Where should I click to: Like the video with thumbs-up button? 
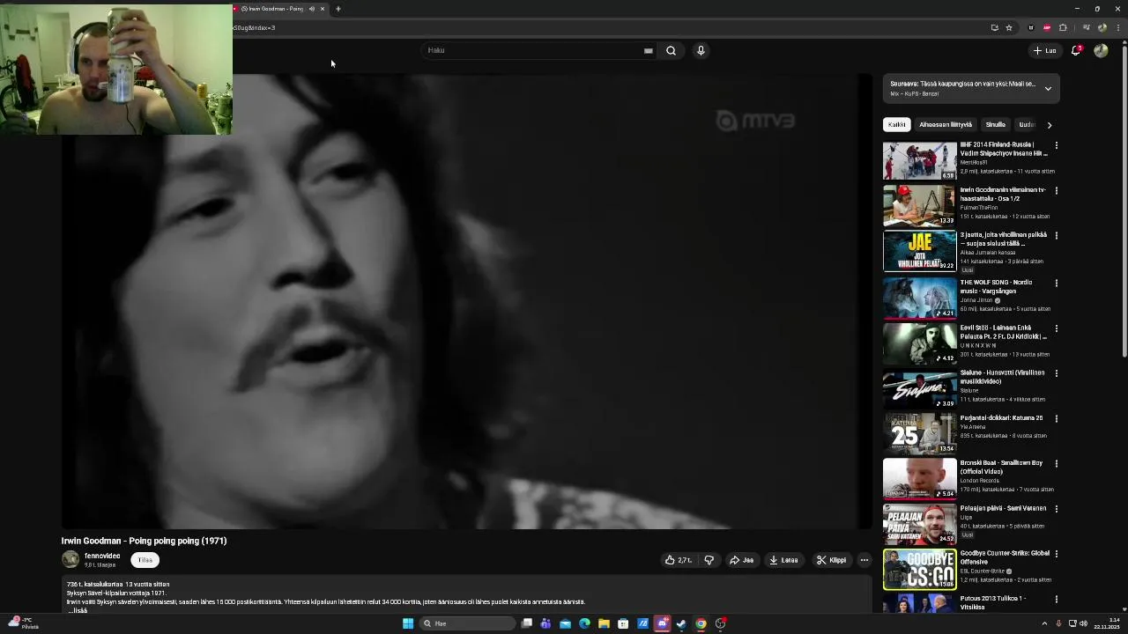tap(679, 560)
